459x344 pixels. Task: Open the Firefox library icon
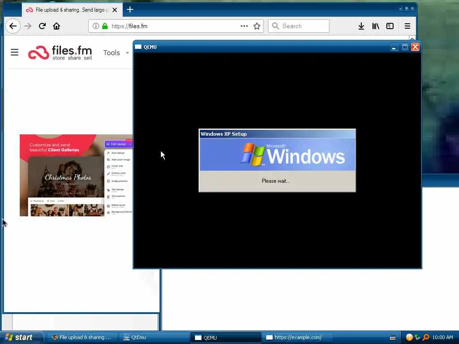click(376, 26)
